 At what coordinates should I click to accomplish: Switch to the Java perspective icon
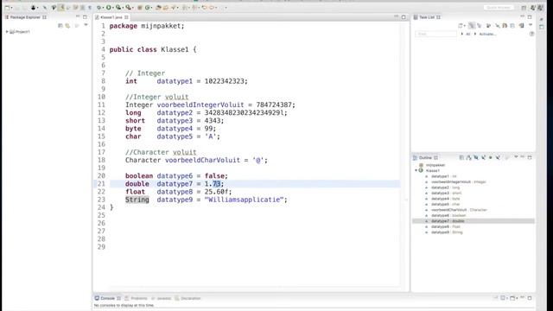(x=532, y=8)
